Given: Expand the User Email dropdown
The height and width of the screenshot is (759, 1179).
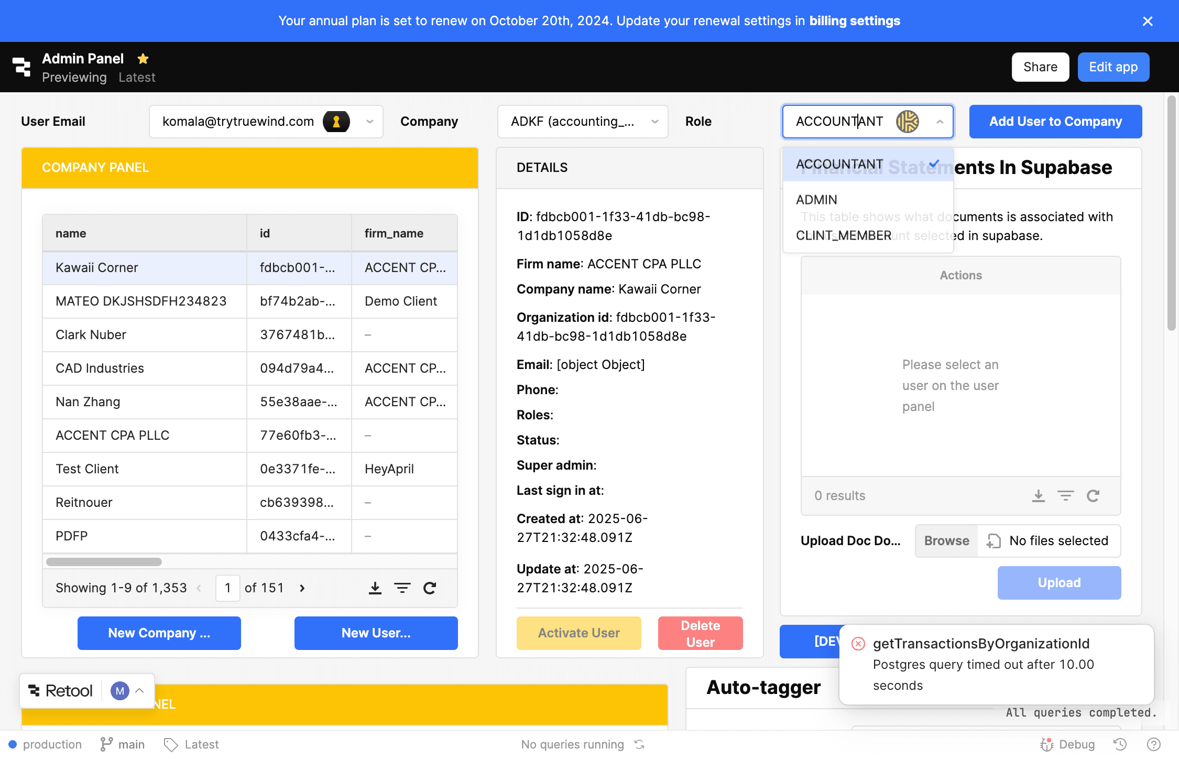Looking at the screenshot, I should (x=369, y=121).
